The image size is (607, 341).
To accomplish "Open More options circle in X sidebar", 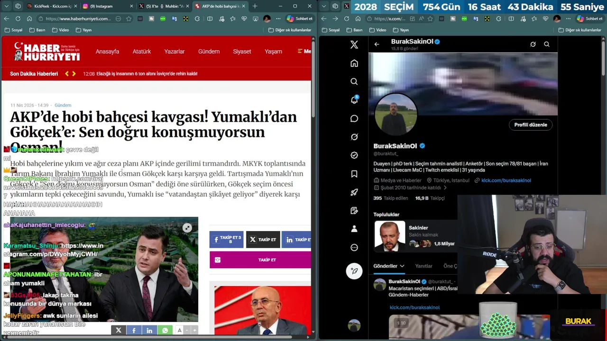I will [354, 247].
